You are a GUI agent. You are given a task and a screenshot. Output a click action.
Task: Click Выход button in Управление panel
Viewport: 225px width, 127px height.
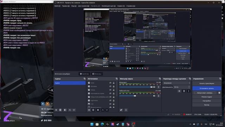[207, 105]
